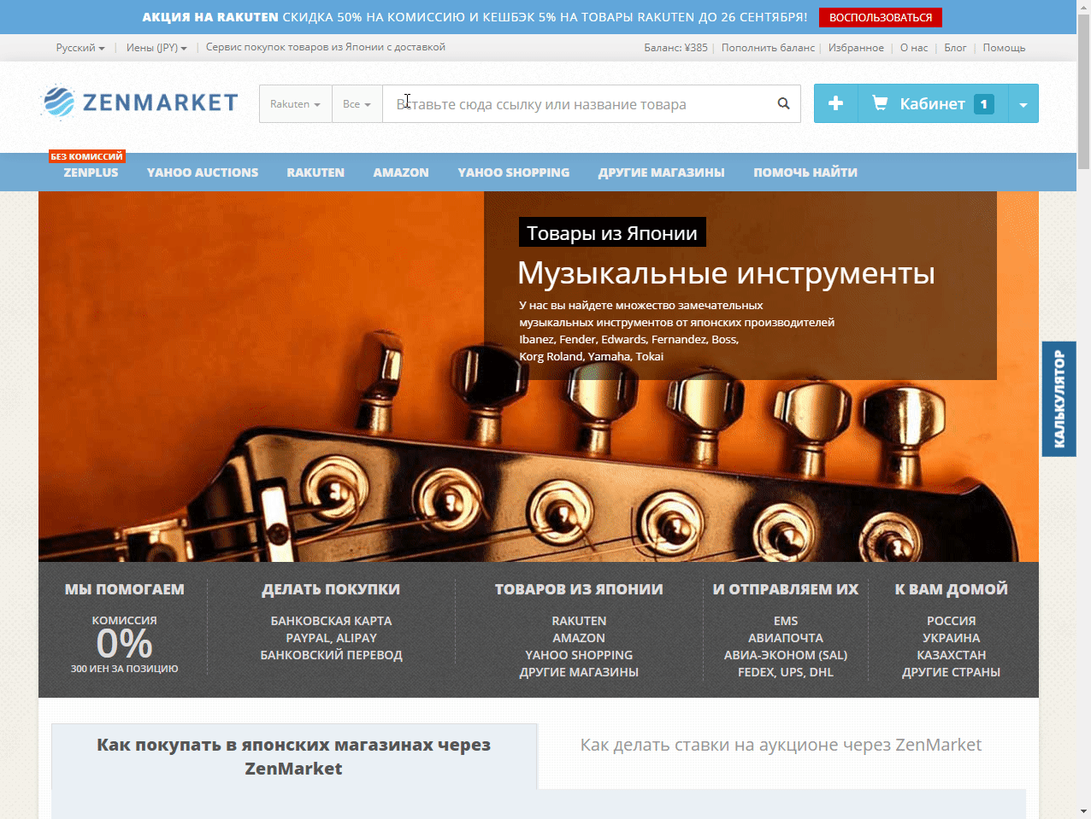This screenshot has height=819, width=1091.
Task: Select Другие магазины in navigation
Action: point(661,173)
